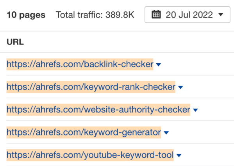Select the 389.8K traffic value

click(x=120, y=15)
